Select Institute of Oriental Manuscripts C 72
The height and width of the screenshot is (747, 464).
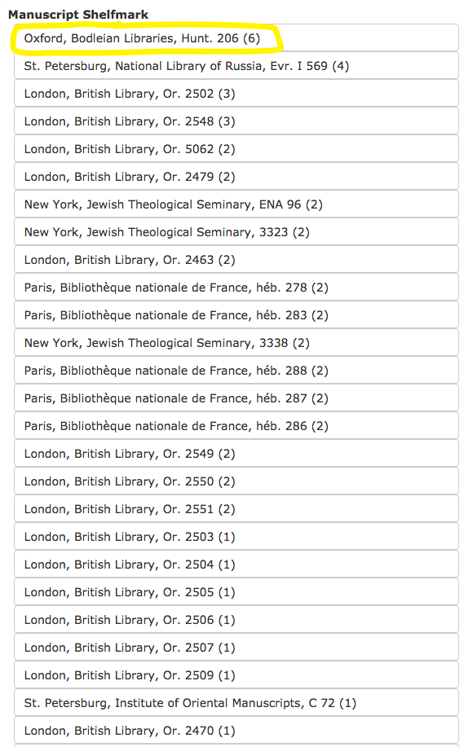coord(236,703)
